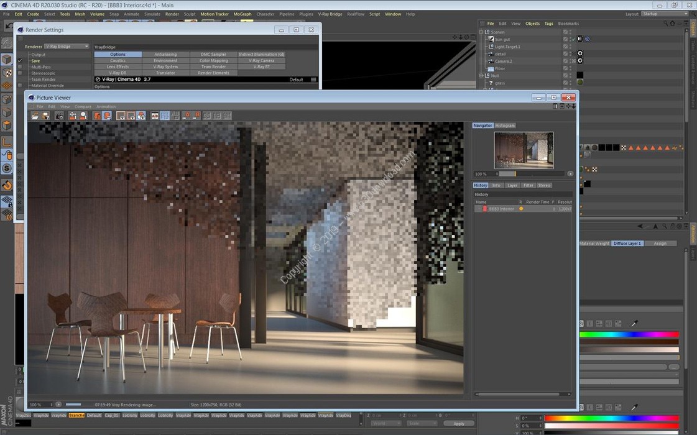Viewport: 697px width, 435px height.
Task: Click the search magnifier icon in Object Manager
Action: 665,24
